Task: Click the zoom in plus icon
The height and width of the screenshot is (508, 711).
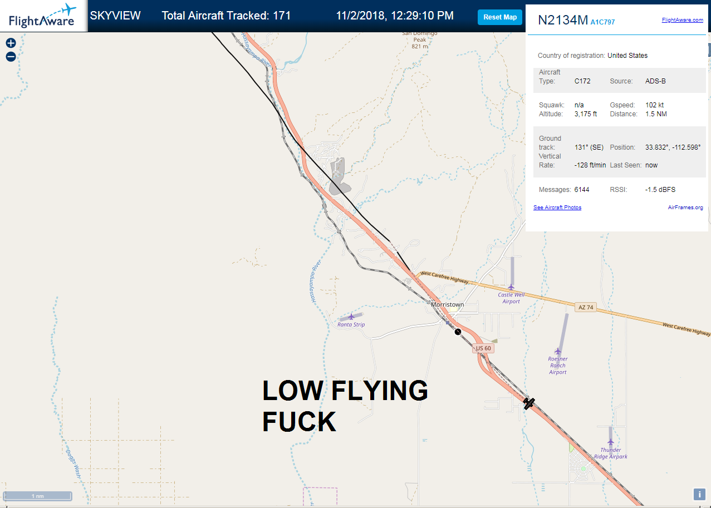Action: [11, 43]
